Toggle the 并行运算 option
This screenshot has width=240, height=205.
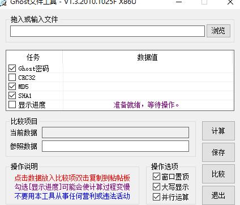[156, 197]
